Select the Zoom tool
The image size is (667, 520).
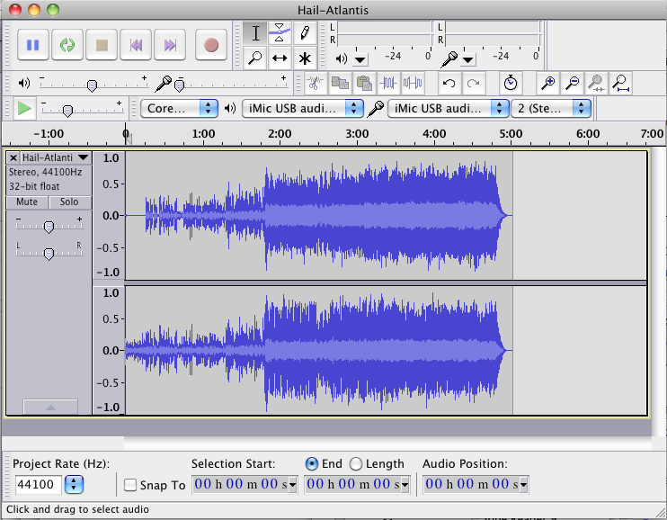pos(255,58)
